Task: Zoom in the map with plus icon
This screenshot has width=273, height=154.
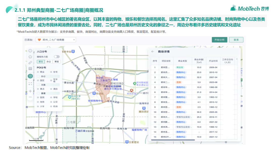Action: [30, 91]
